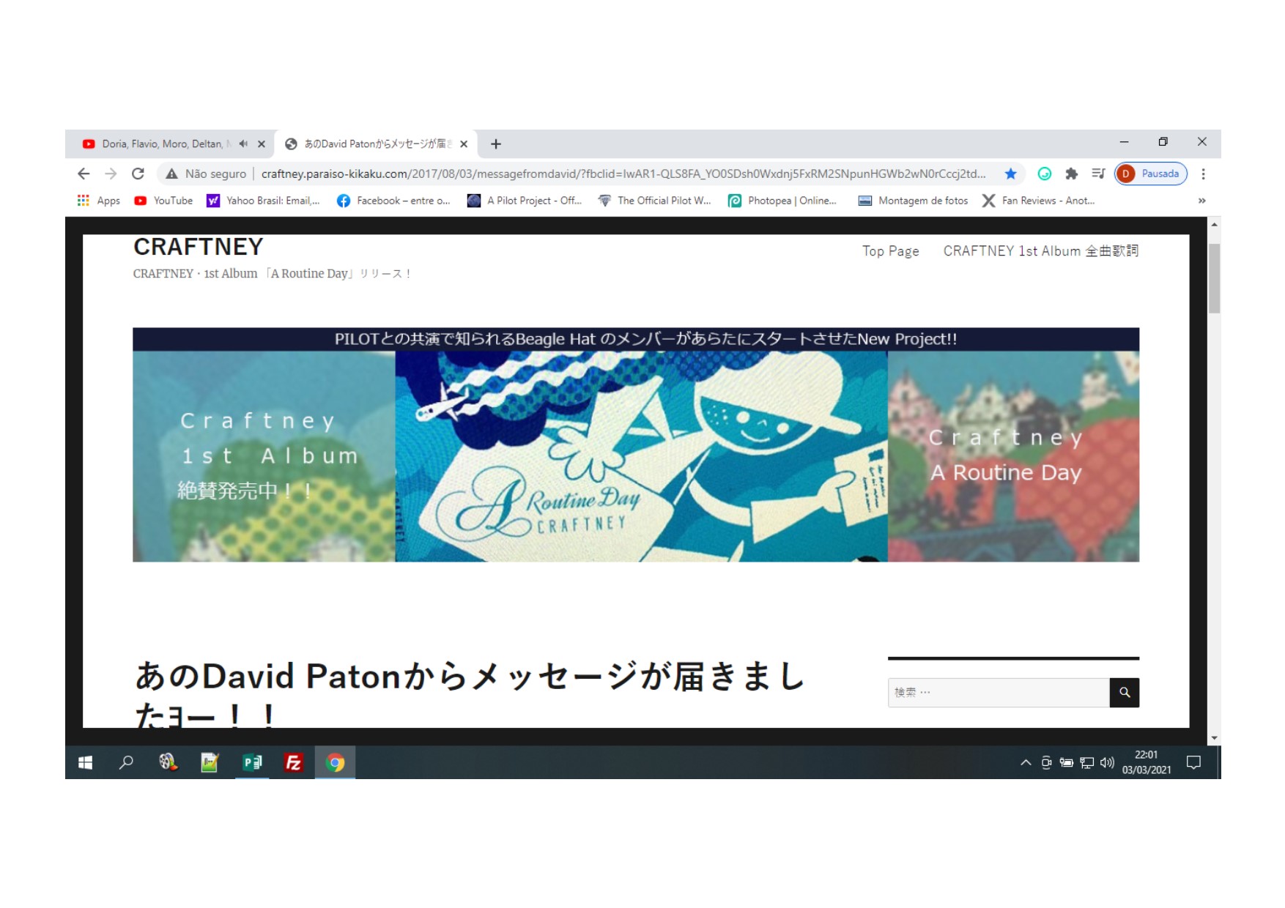Click the scrollbar down arrow
This screenshot has height=908, width=1285.
click(x=1214, y=738)
